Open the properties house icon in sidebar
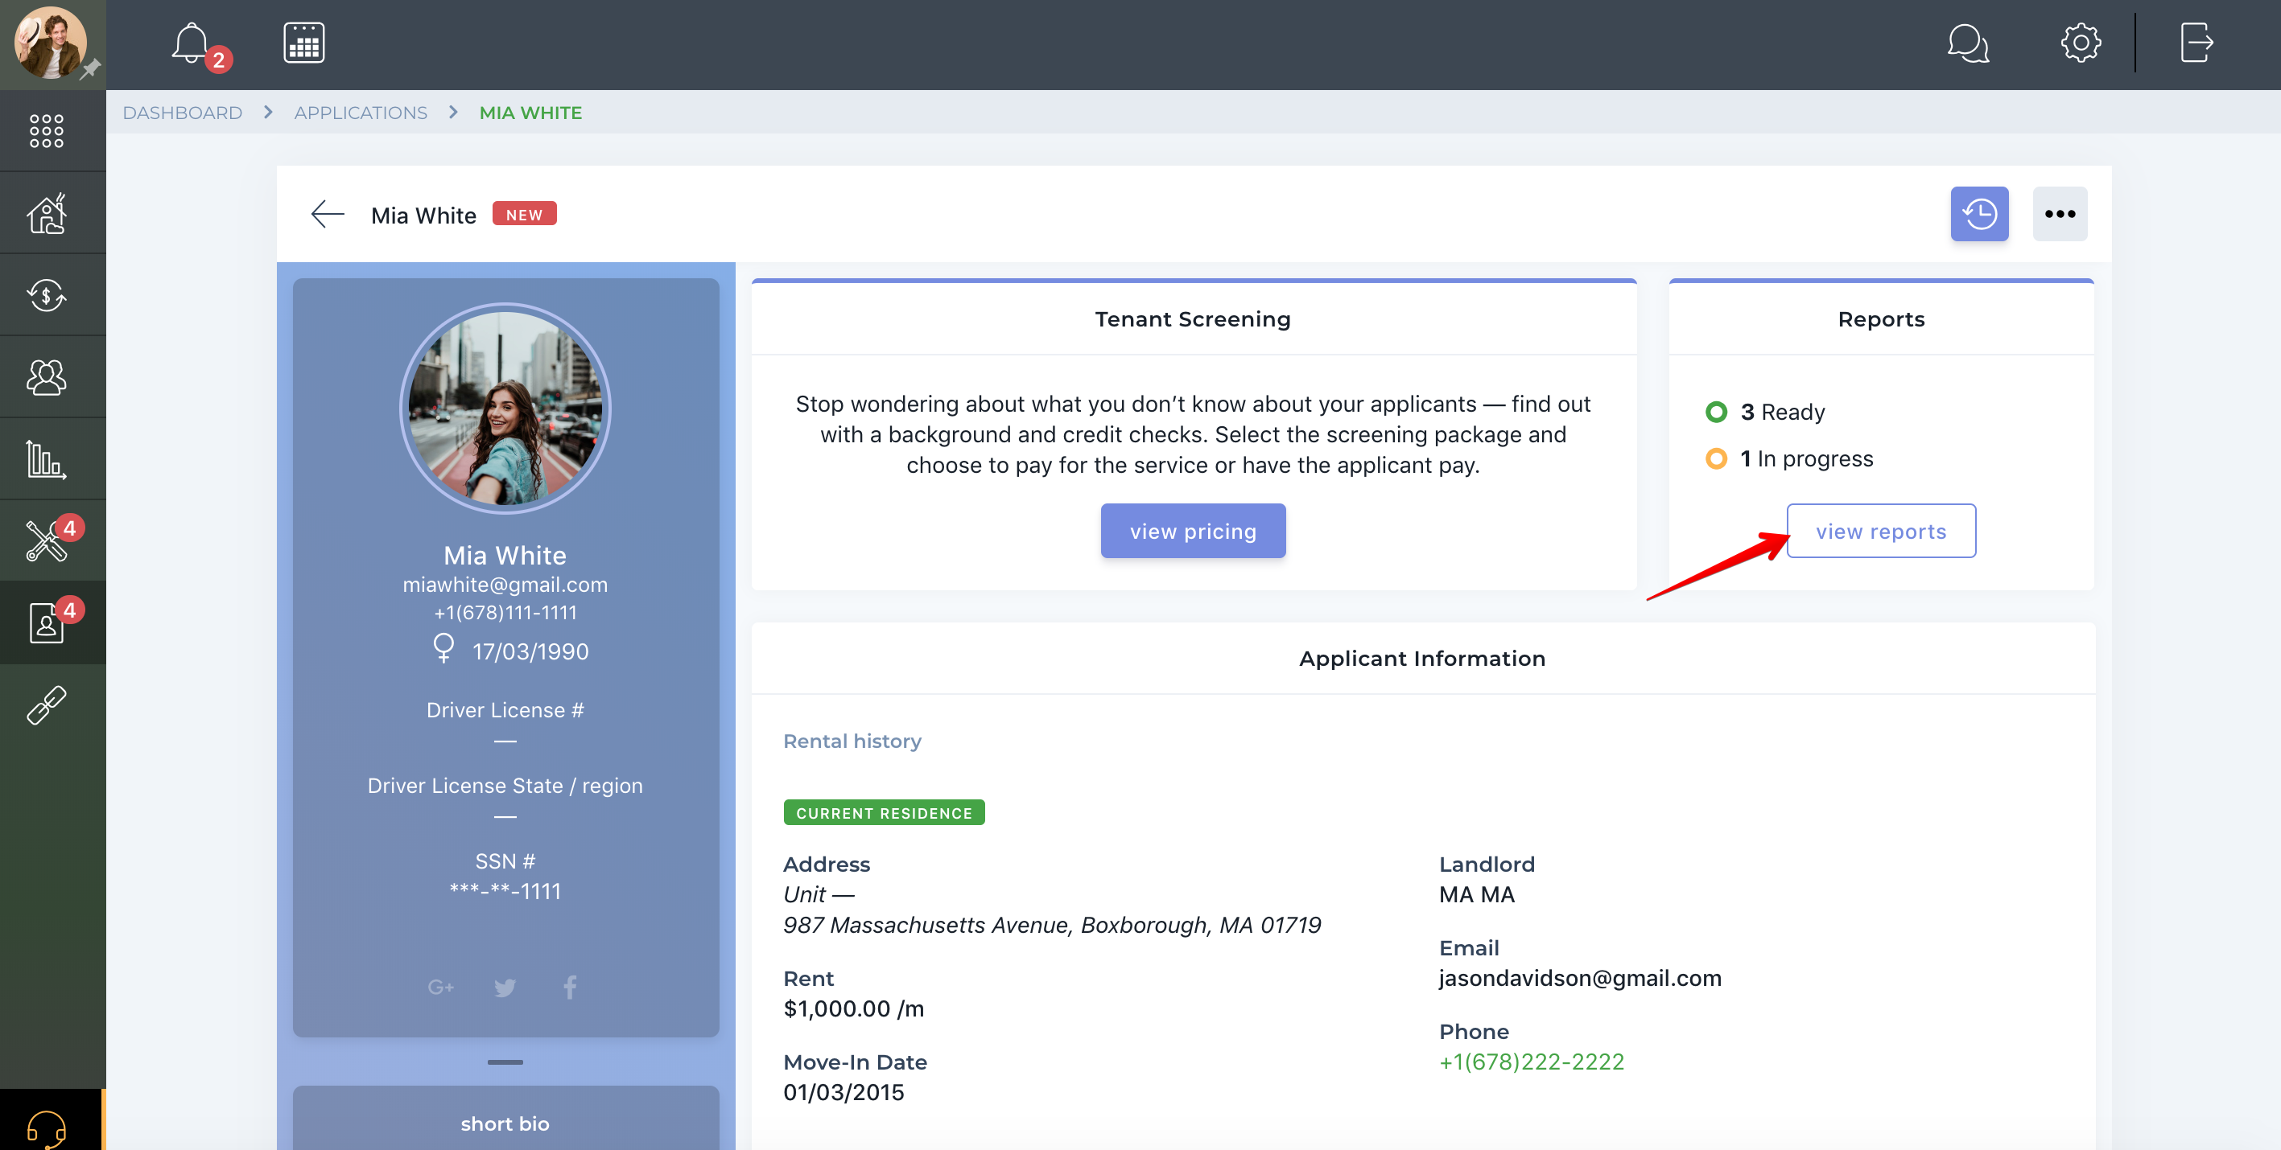This screenshot has width=2281, height=1150. 47,213
